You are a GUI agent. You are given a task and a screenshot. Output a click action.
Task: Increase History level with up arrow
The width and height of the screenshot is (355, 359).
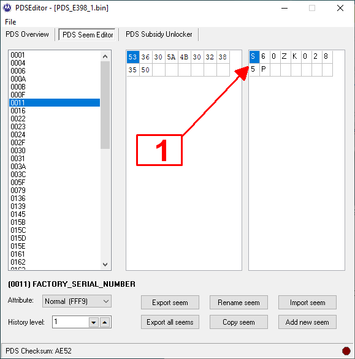pos(105,322)
